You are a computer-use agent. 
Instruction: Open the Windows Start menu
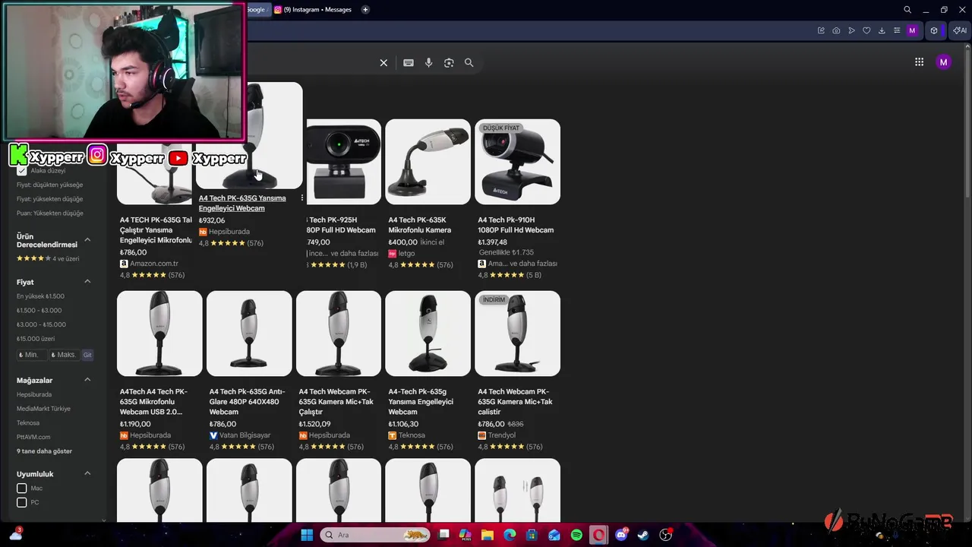click(307, 535)
